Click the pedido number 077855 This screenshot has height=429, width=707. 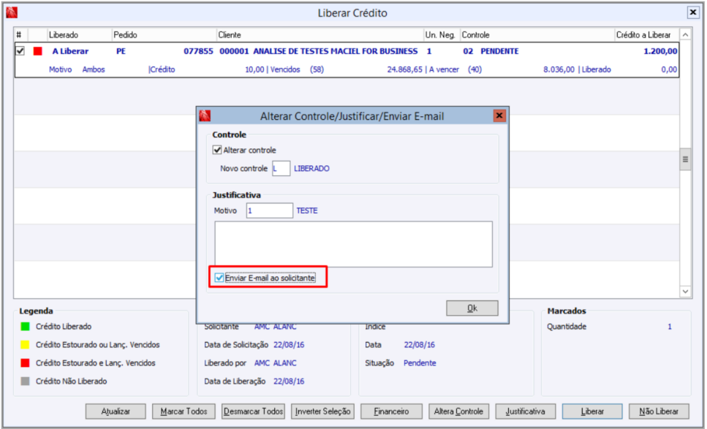click(198, 51)
